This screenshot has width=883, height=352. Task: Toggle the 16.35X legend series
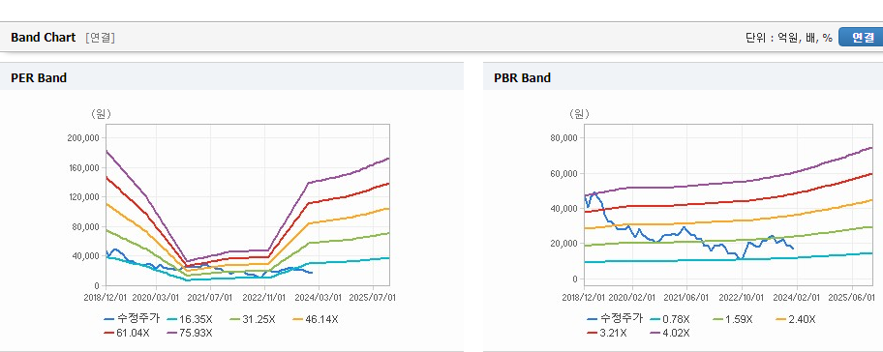189,319
